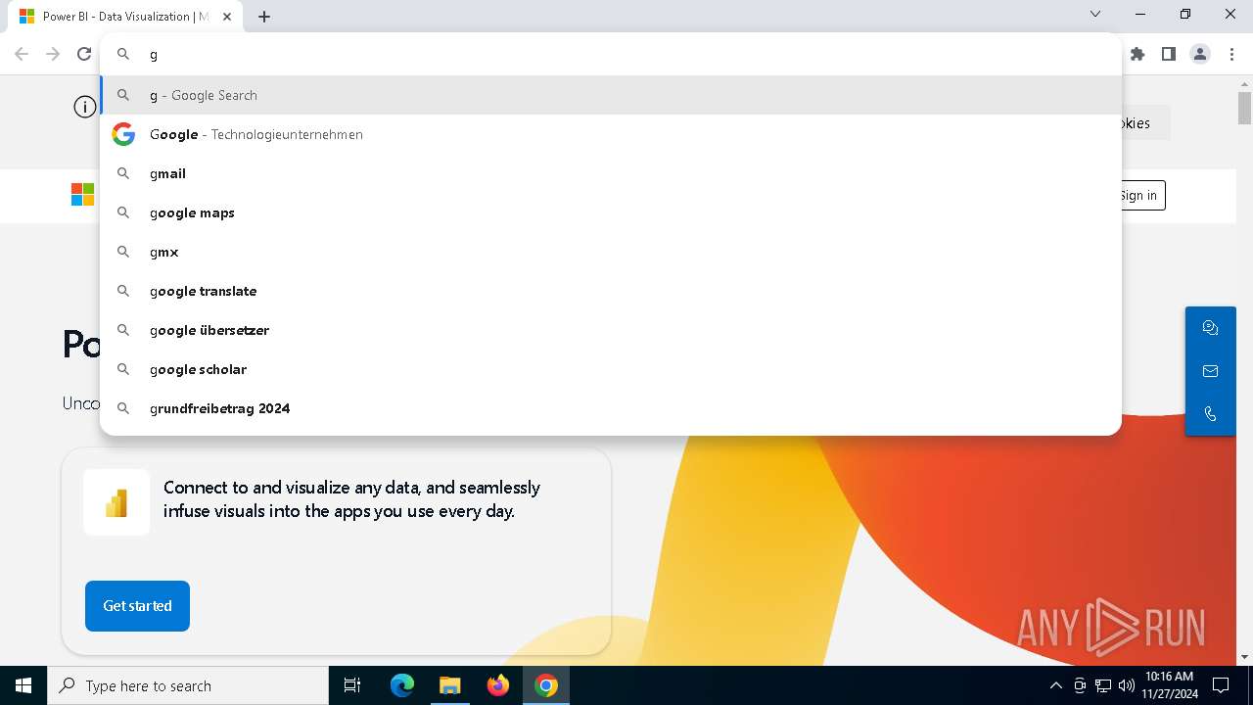The height and width of the screenshot is (705, 1253).
Task: Choose google übersetzer suggestion
Action: [x=611, y=330]
